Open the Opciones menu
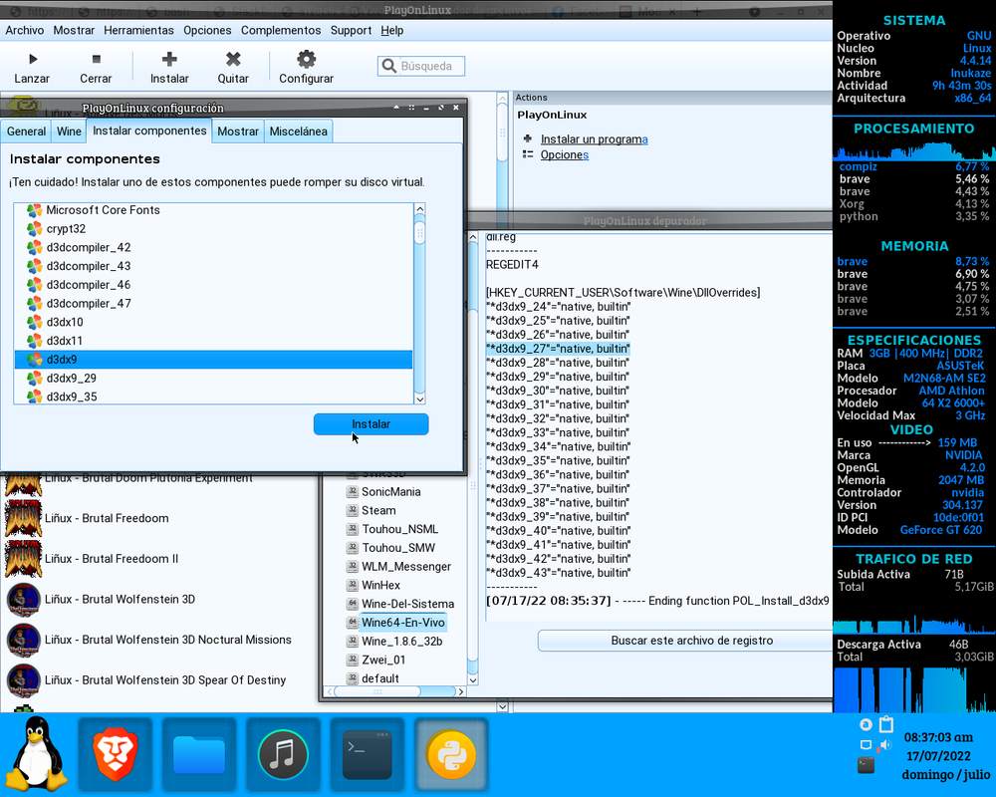The image size is (996, 797). [207, 30]
